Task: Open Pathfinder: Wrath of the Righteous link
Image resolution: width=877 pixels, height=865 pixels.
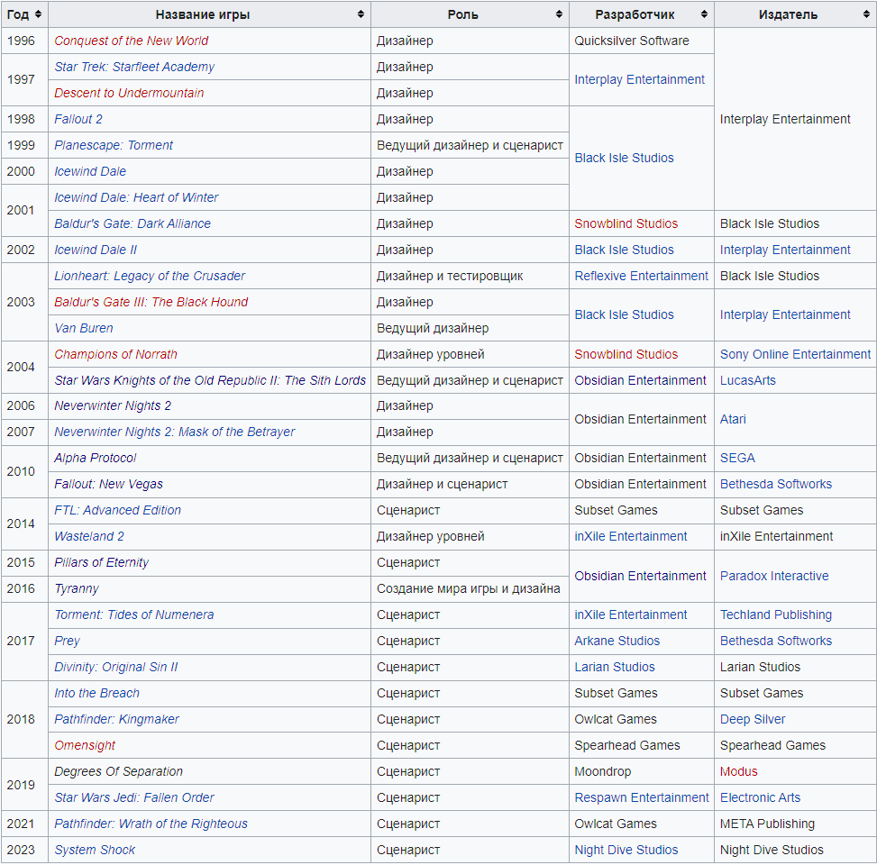Action: pos(151,824)
